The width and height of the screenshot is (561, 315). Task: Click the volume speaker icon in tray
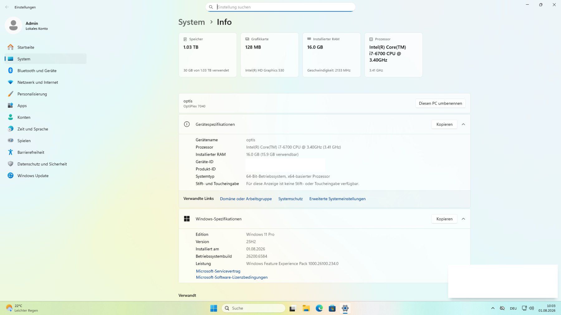[532, 308]
